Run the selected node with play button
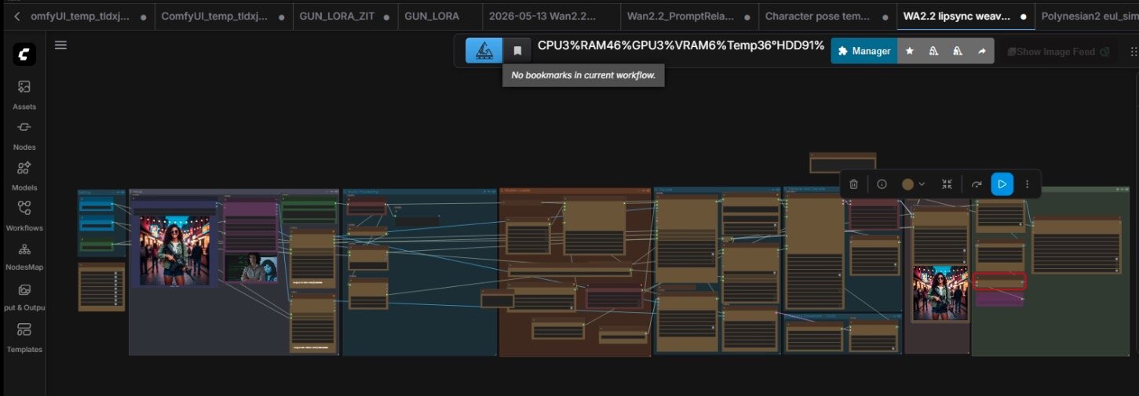 [x=1002, y=184]
